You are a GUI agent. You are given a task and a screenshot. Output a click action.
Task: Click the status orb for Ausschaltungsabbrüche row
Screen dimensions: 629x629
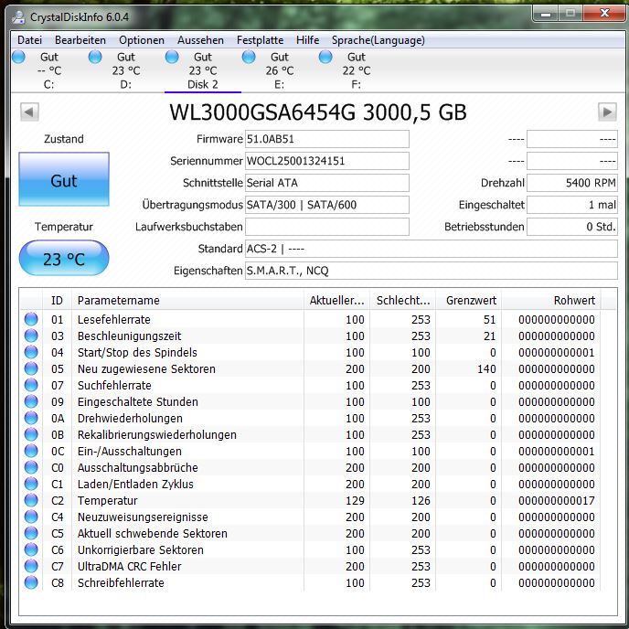(31, 467)
